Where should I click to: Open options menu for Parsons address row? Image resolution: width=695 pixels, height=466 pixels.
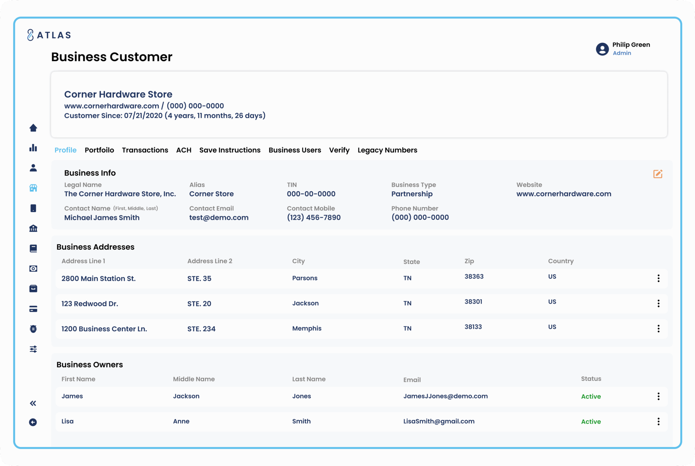coord(658,278)
